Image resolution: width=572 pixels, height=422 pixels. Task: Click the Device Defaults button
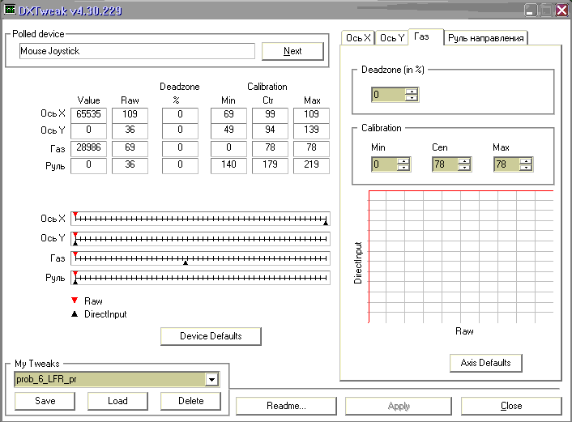[x=211, y=336]
